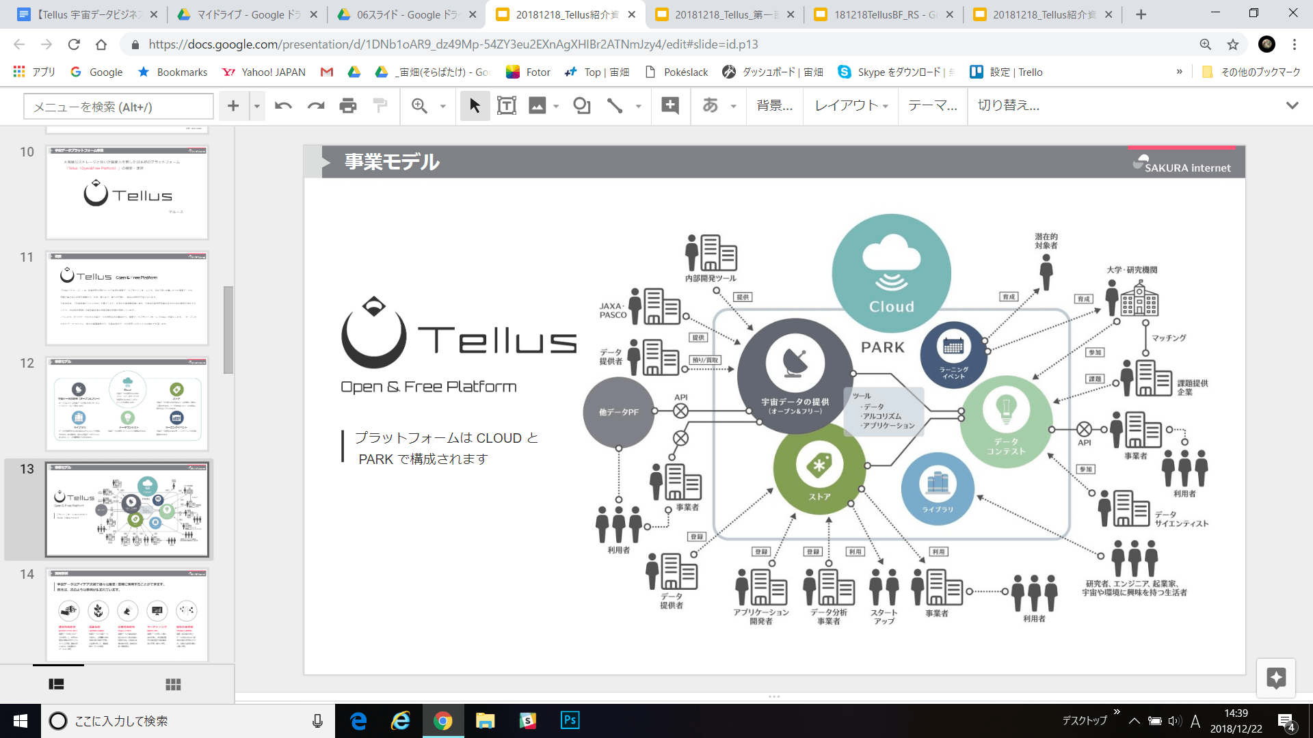
Task: Click the テーマ theme button
Action: 933,105
